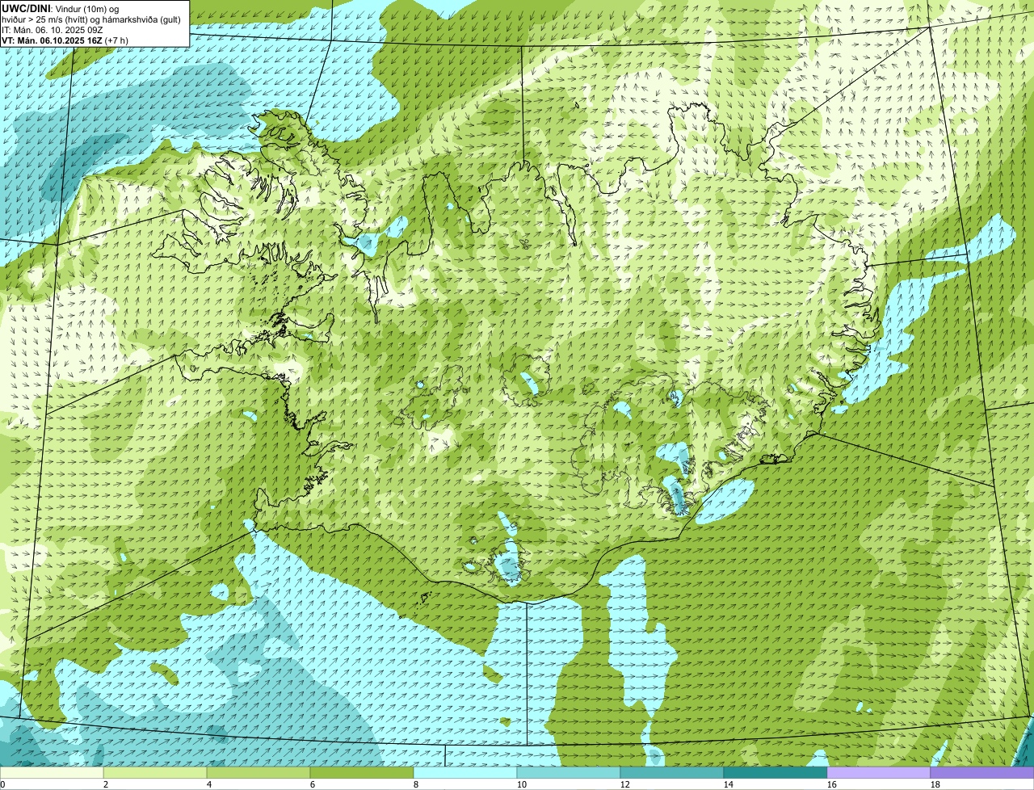
Task: Click the lavender 16–18 m/s legend swatch
Action: tap(879, 773)
